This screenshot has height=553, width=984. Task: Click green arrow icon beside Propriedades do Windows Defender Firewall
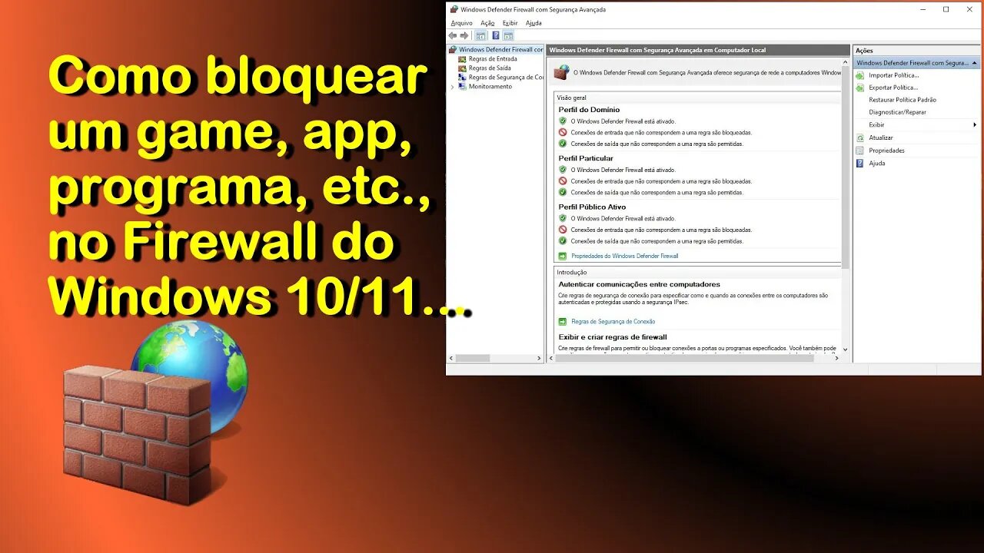pyautogui.click(x=563, y=256)
